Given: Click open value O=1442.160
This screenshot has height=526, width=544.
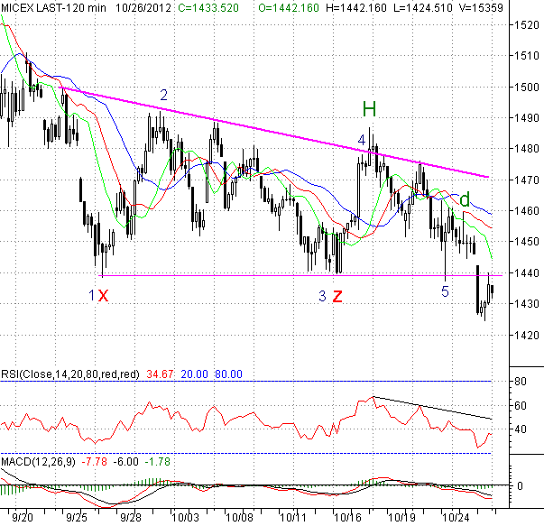Looking at the screenshot, I should (x=289, y=7).
